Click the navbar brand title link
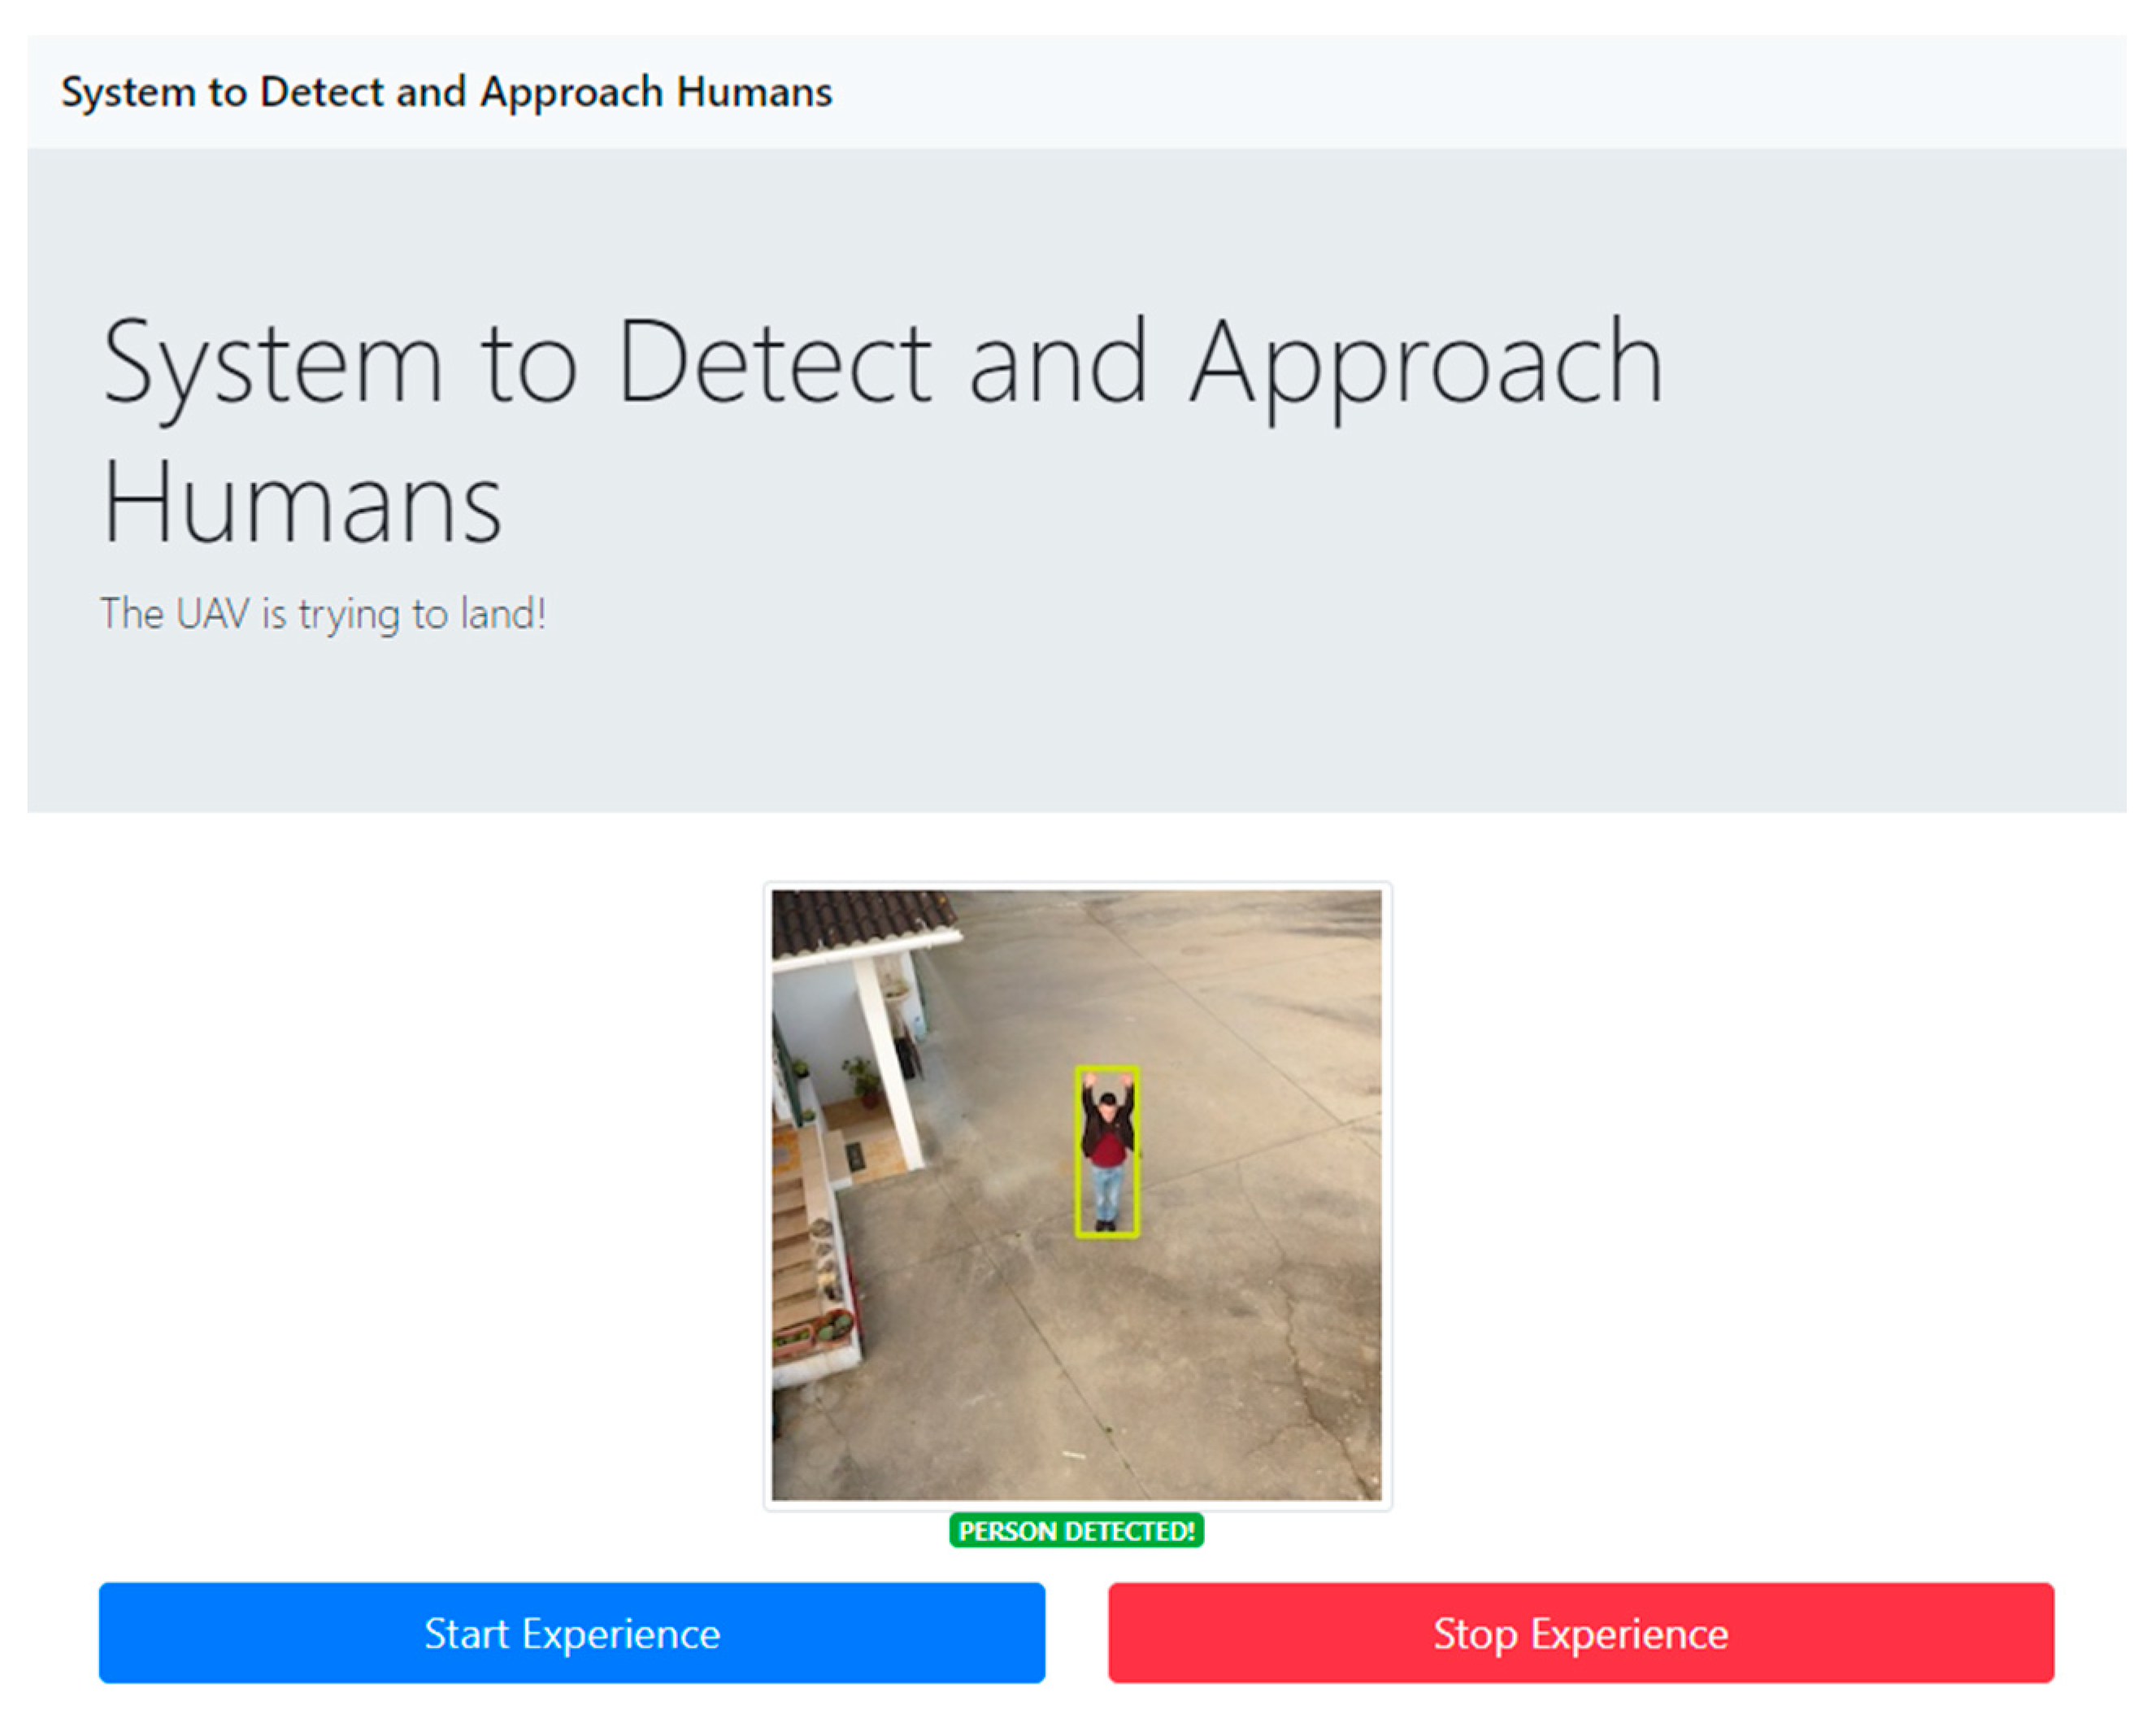This screenshot has height=1718, width=2156. point(446,92)
